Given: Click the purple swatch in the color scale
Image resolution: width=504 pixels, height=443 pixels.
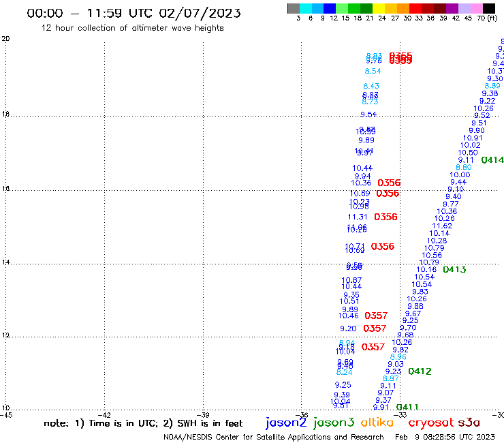Looking at the screenshot, I should click(x=452, y=8).
